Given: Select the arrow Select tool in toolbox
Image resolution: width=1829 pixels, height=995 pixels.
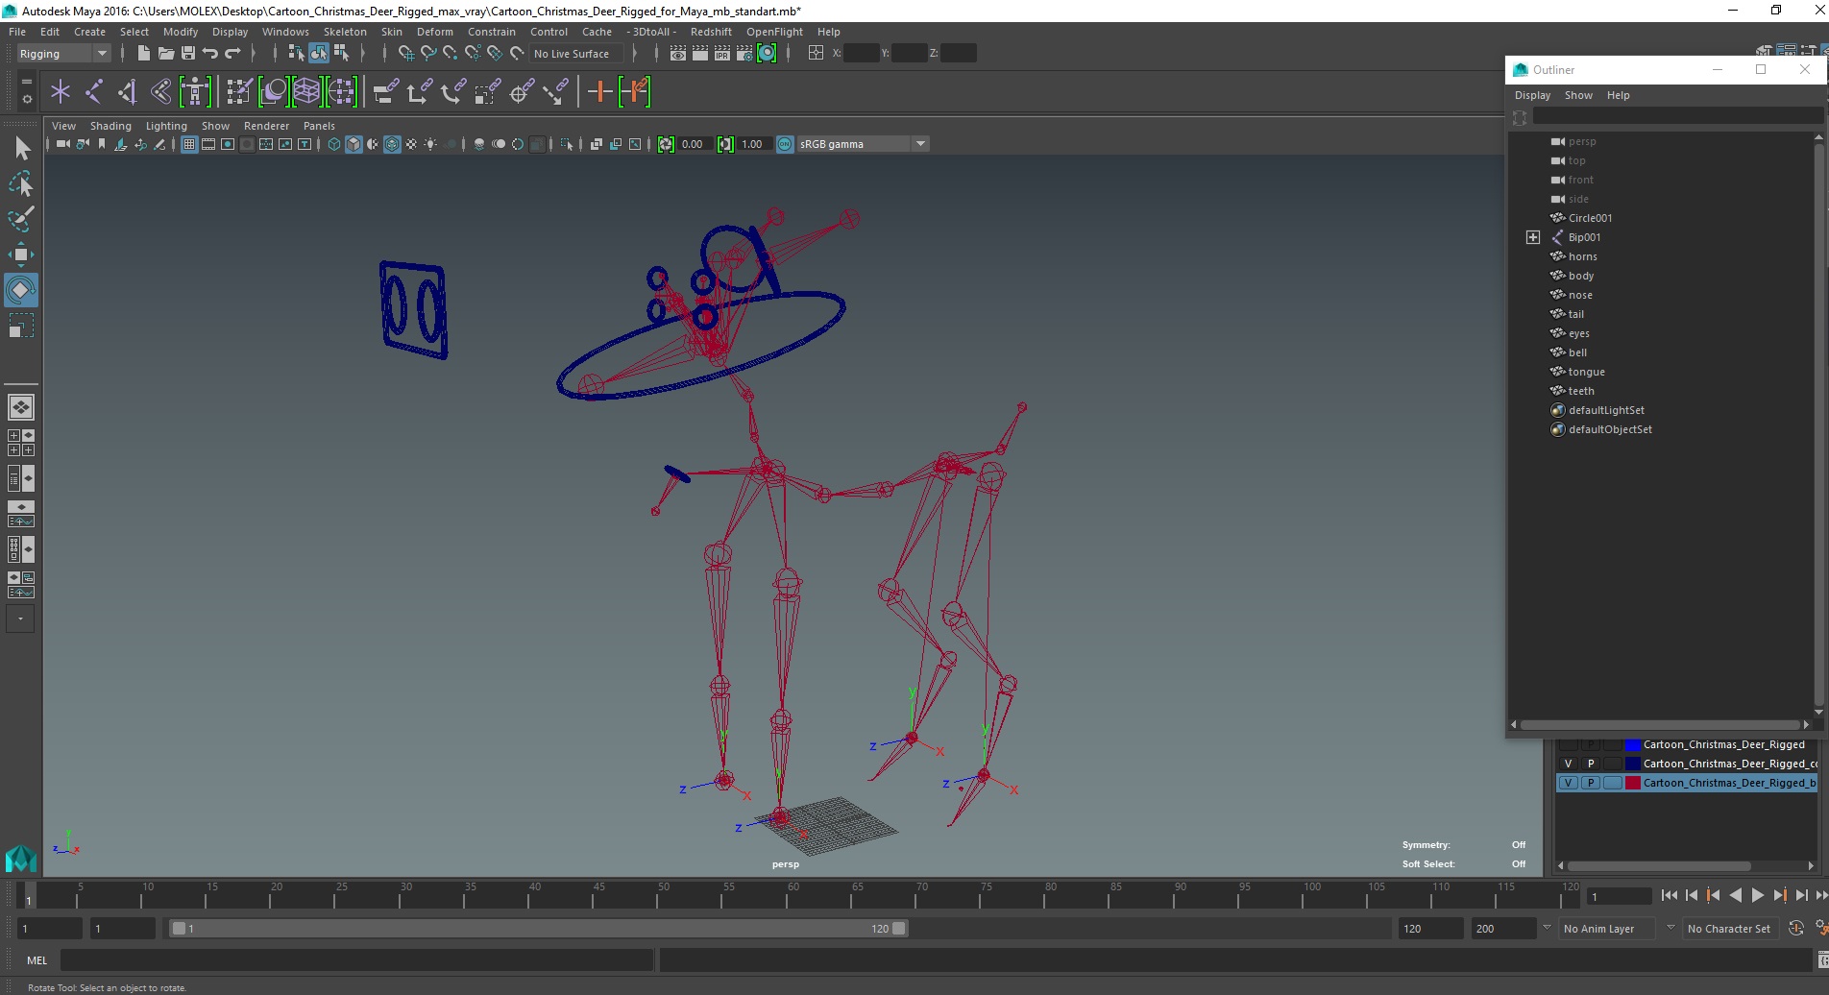Looking at the screenshot, I should coord(21,148).
